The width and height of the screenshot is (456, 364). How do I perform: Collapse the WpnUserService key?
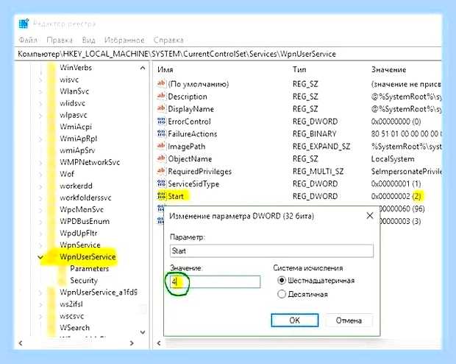tap(40, 257)
